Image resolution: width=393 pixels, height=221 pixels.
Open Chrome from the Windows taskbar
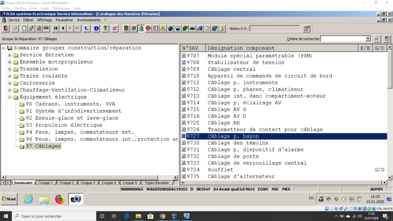pos(162,216)
